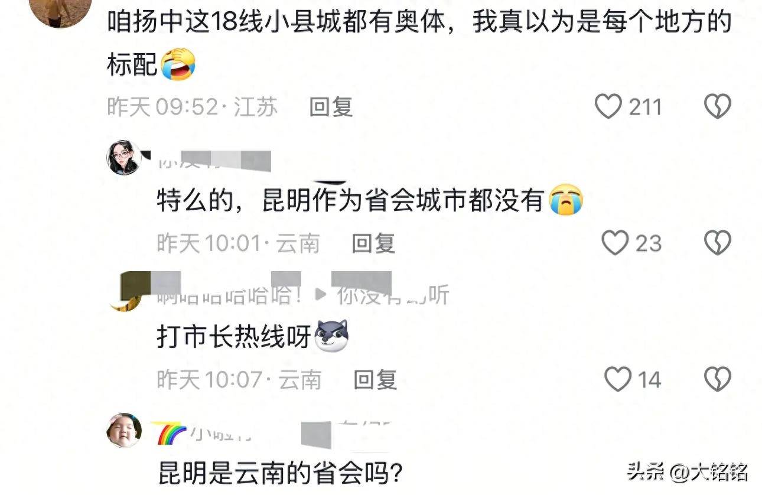Image resolution: width=762 pixels, height=495 pixels.
Task: Like the Kunming reply with 23 likes
Action: [615, 243]
